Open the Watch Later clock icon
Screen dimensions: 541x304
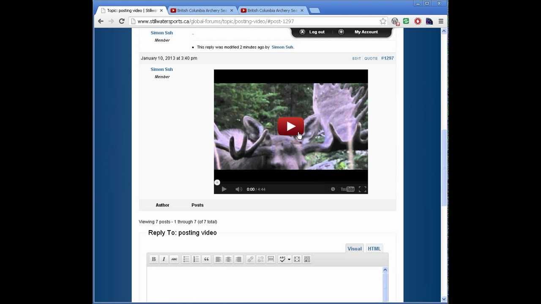tap(333, 189)
